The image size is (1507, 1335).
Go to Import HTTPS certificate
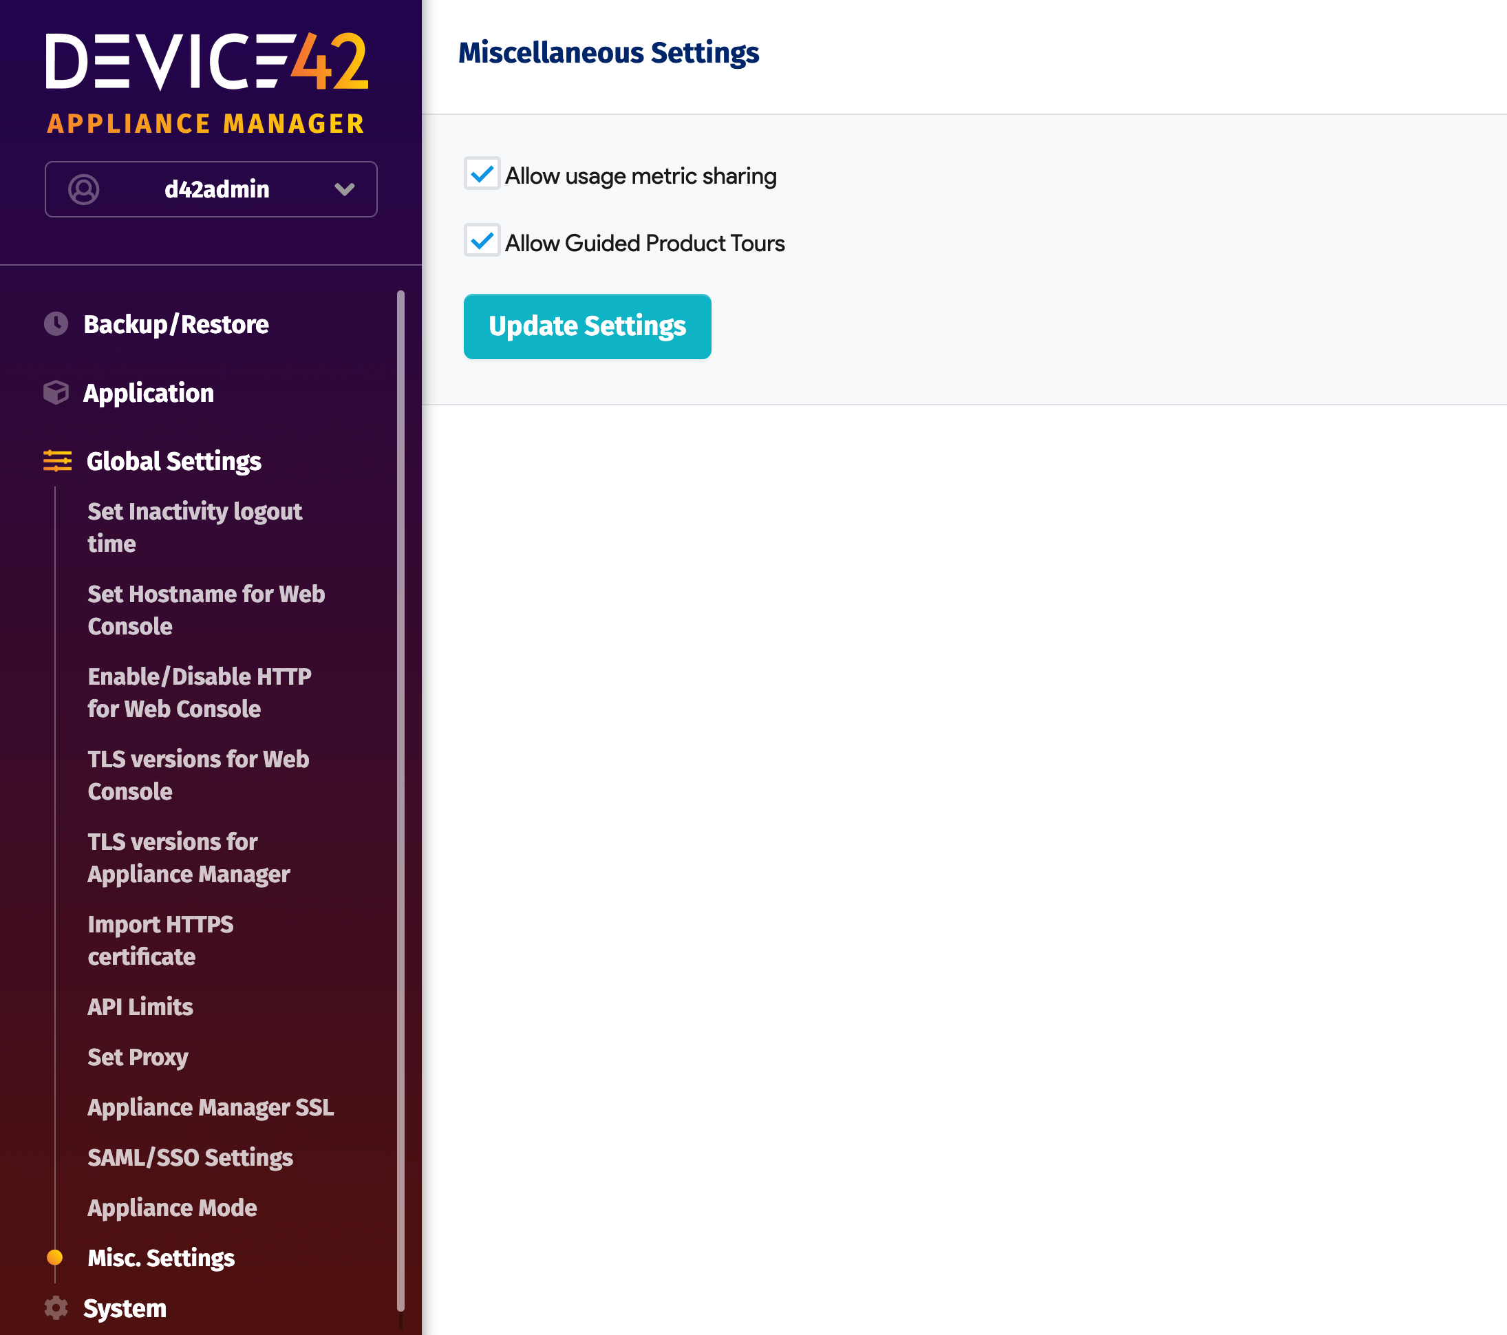click(160, 940)
